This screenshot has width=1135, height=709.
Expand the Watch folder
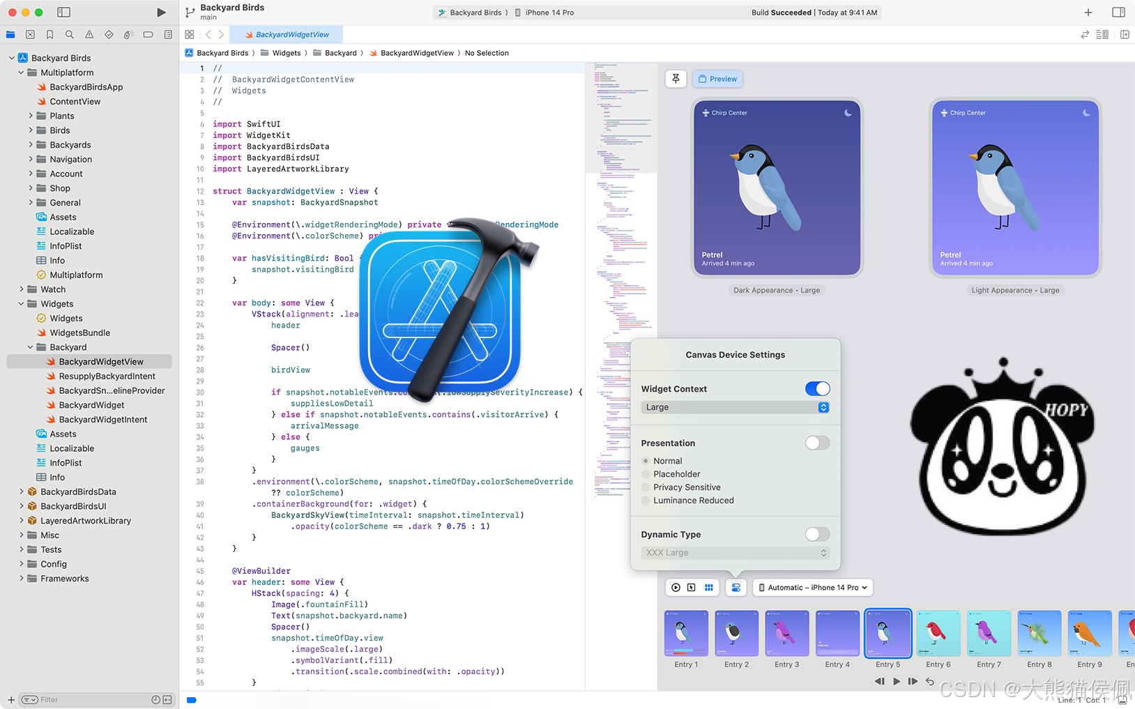[x=22, y=289]
